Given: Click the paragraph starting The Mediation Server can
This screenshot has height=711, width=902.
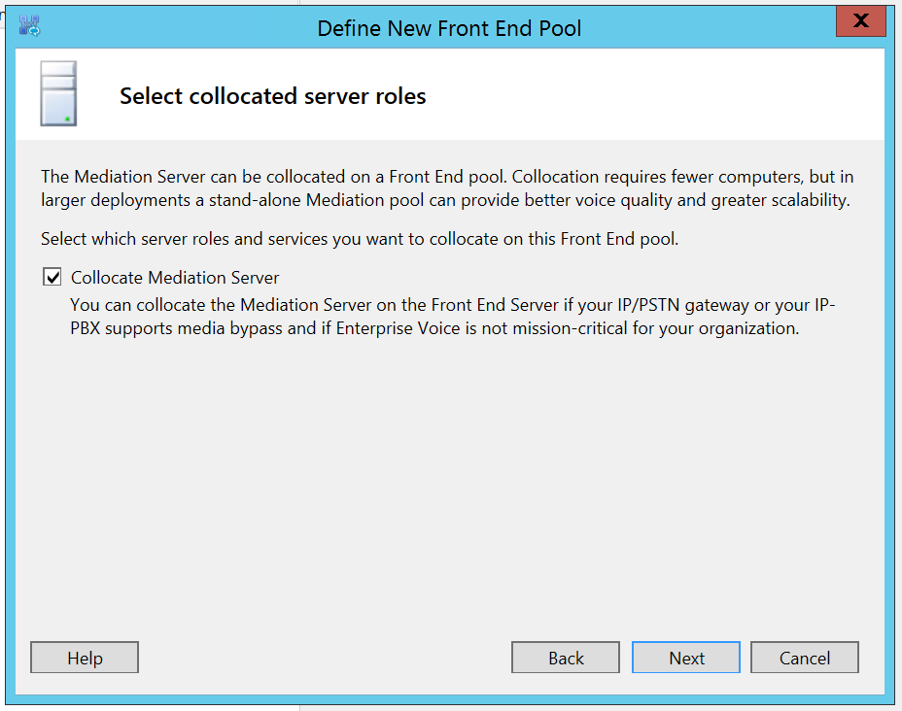Looking at the screenshot, I should (447, 188).
